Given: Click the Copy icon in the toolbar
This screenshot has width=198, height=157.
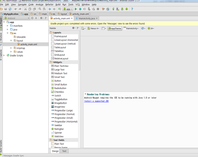Looking at the screenshot, I should click(30, 9).
